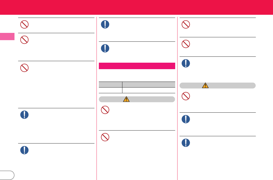Click the white page number tab at bottom left
The width and height of the screenshot is (273, 180).
click(x=7, y=175)
